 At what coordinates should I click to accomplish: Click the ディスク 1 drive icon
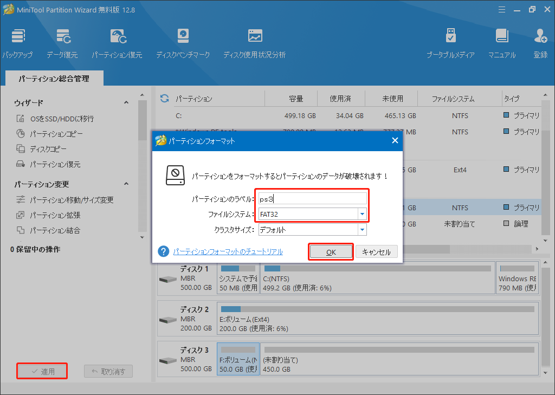[168, 279]
